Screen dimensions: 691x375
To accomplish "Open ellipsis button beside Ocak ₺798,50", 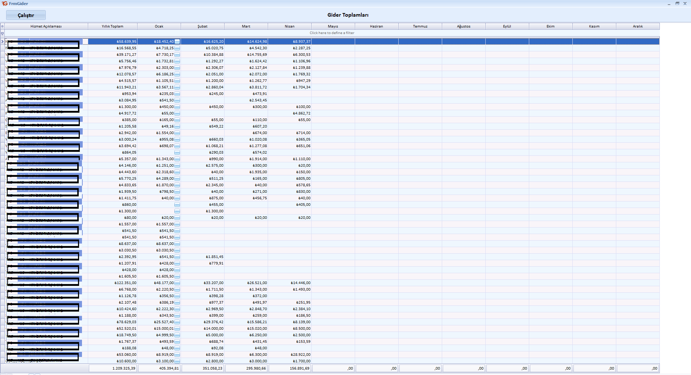I will point(177,192).
